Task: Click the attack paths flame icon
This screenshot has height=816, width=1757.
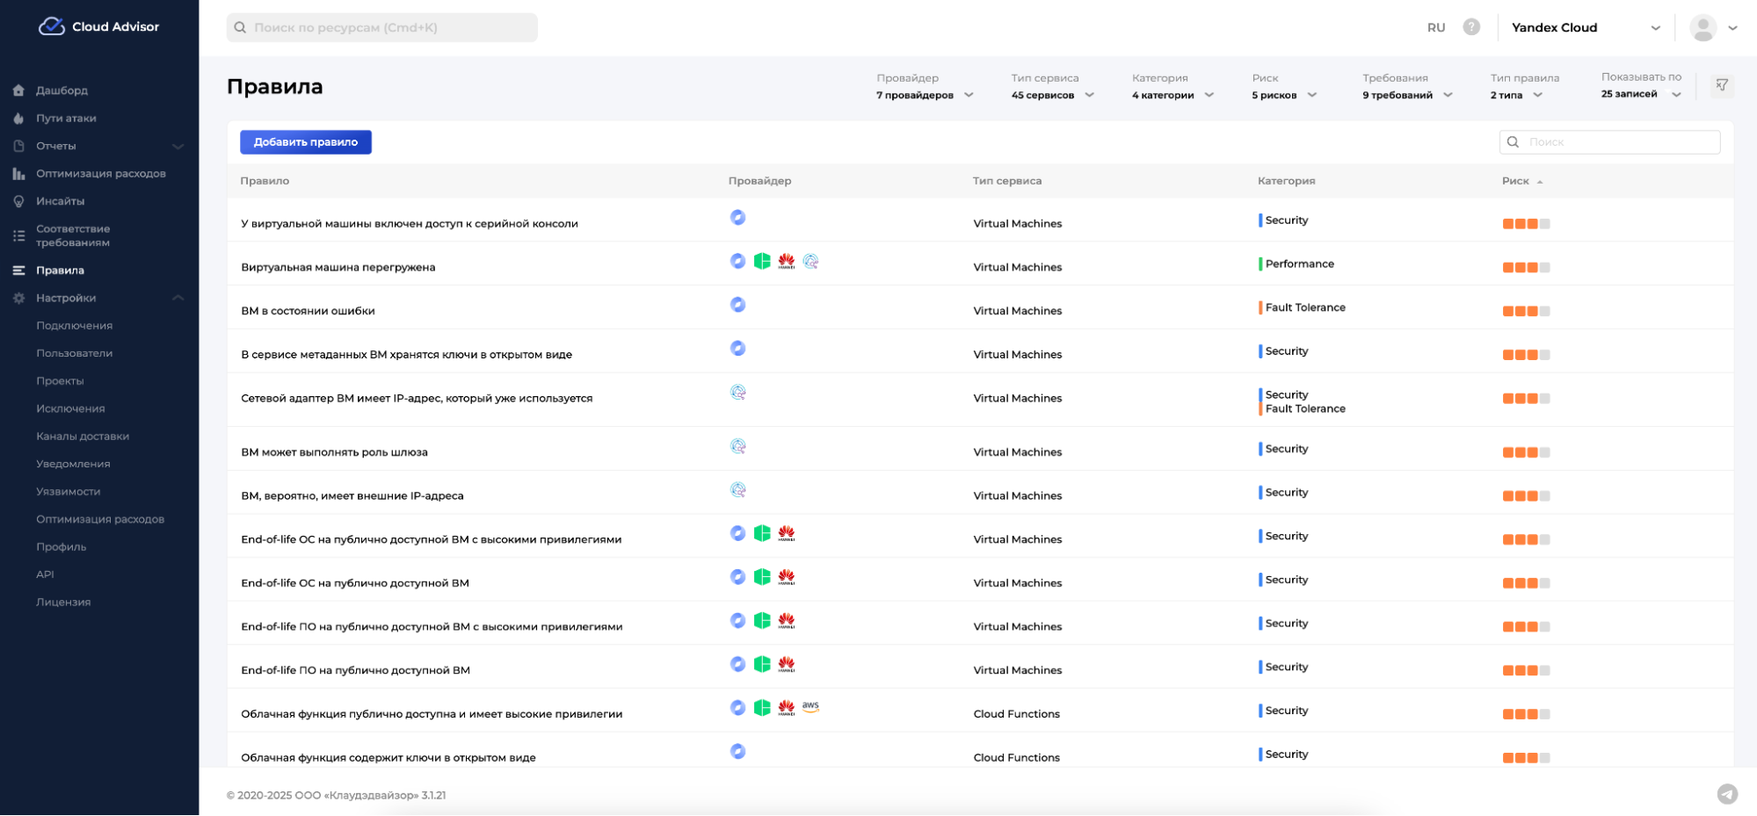Action: (x=18, y=119)
